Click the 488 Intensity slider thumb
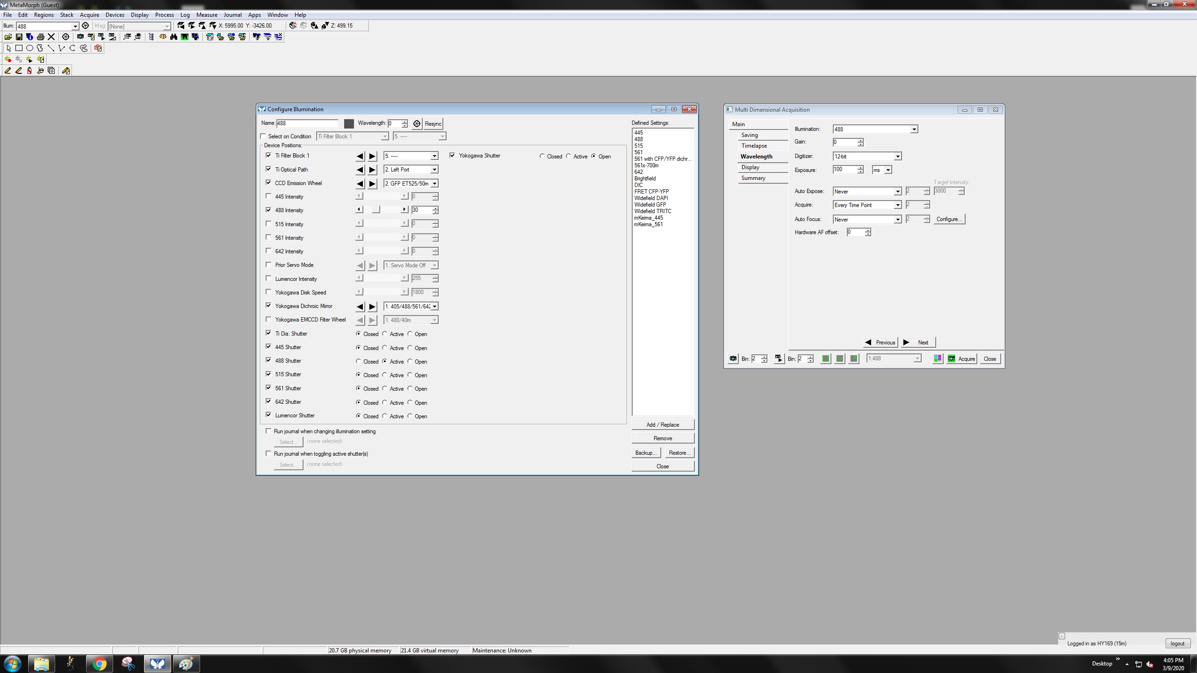The width and height of the screenshot is (1197, 673). 376,210
